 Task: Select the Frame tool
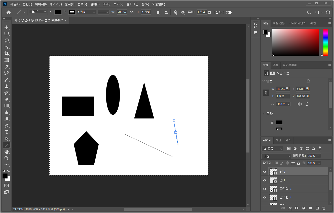pyautogui.click(x=7, y=60)
